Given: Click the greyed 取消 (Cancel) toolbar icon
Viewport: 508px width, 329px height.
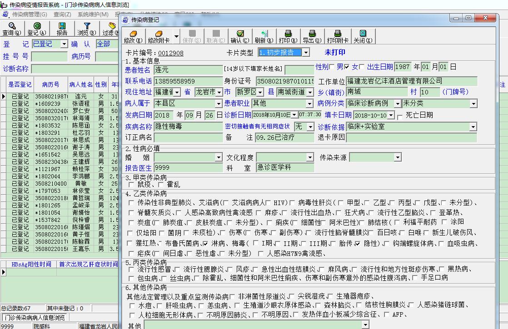Looking at the screenshot, I should pyautogui.click(x=216, y=33).
